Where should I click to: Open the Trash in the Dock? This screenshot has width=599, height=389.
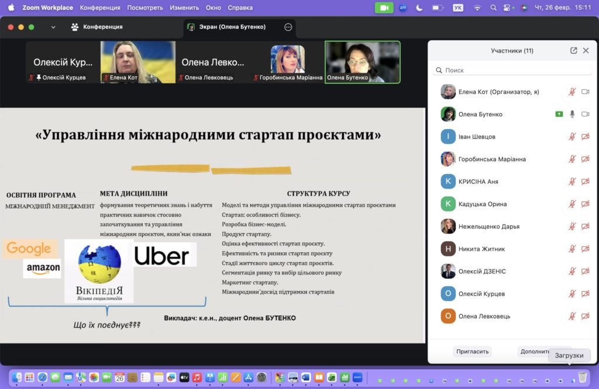point(582,377)
